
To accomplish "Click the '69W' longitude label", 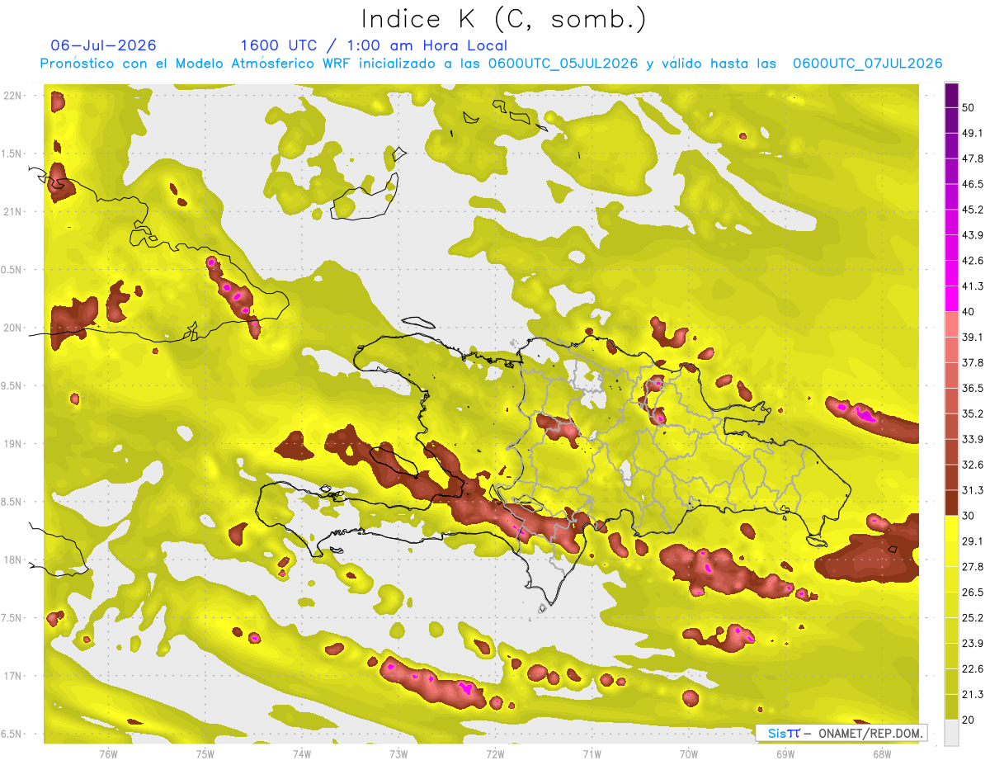I will point(785,753).
